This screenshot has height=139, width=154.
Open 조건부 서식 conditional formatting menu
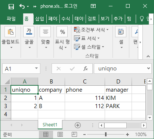tap(91, 30)
